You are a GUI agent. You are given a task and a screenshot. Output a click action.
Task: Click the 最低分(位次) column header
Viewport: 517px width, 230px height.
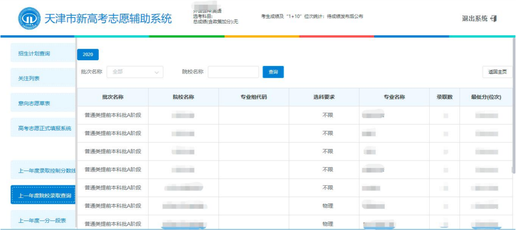(486, 97)
